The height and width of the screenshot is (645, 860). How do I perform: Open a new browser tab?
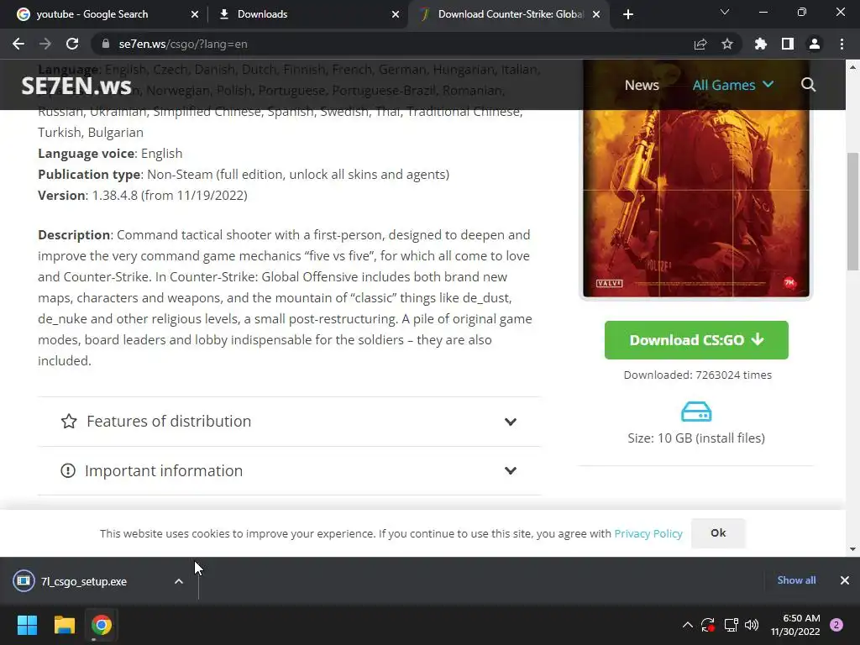tap(628, 14)
